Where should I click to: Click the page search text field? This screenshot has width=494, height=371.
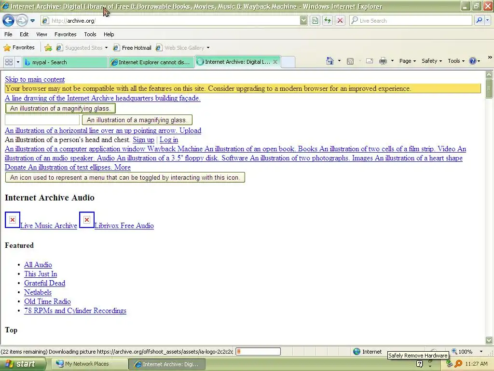pos(42,120)
